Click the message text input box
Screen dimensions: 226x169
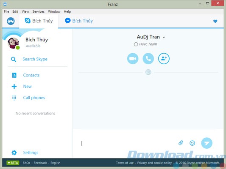(128, 143)
